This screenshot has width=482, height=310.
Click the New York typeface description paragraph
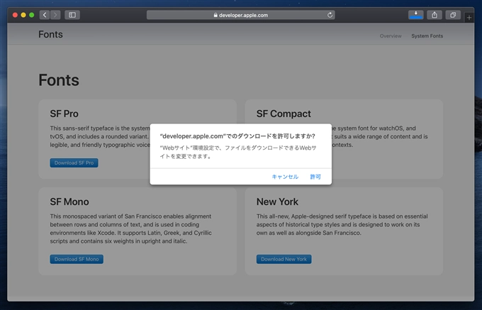coord(342,224)
